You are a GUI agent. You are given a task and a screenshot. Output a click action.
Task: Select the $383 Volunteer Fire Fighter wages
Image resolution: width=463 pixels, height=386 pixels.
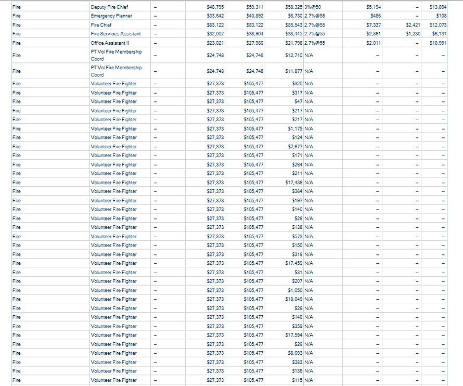297,363
